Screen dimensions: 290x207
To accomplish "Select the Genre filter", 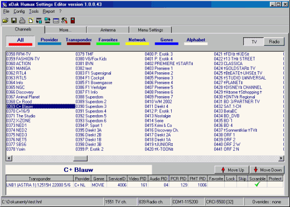I will [167, 41].
